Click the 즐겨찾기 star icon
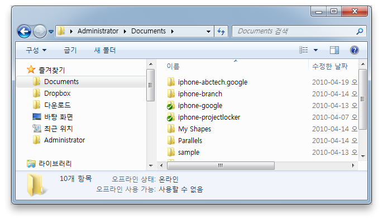The width and height of the screenshot is (383, 221). 31,70
